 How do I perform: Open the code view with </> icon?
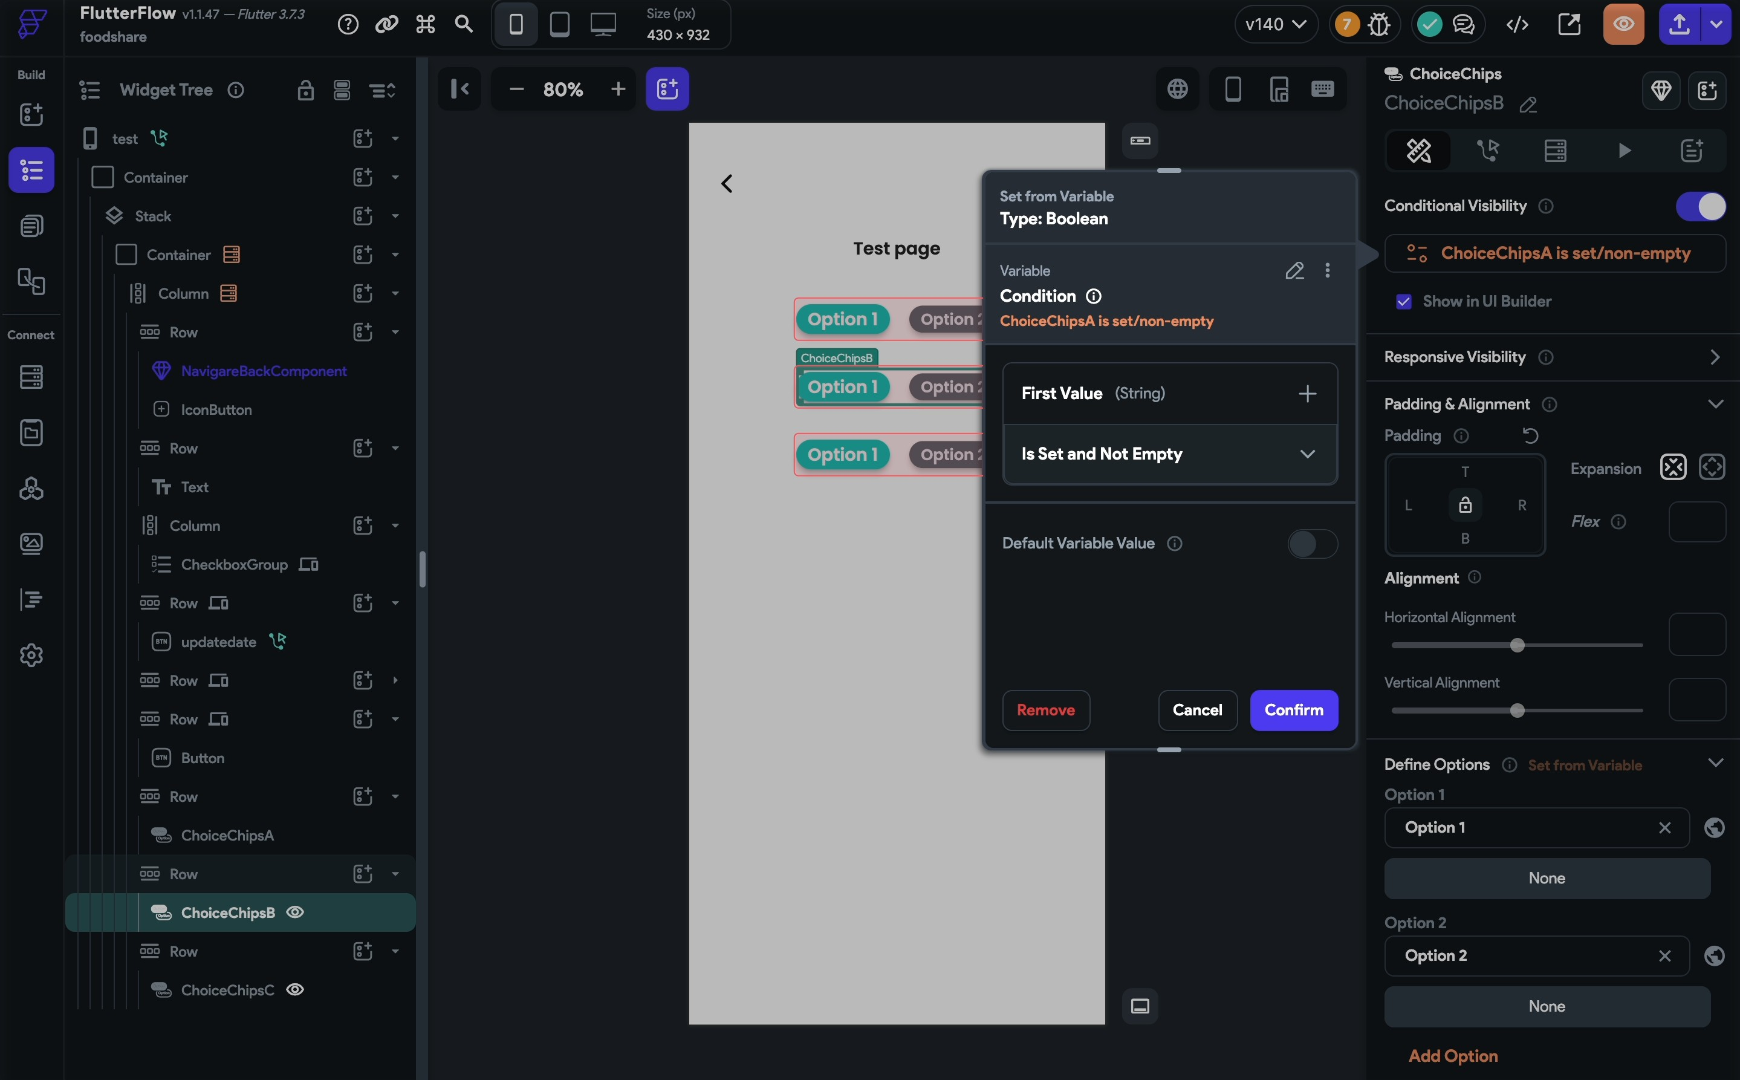[1516, 24]
